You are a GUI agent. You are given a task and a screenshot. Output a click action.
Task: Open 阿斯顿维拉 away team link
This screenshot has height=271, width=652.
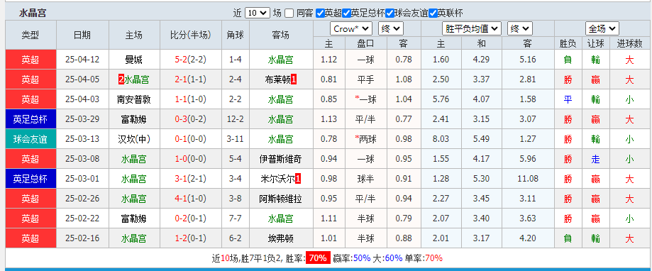(x=280, y=199)
